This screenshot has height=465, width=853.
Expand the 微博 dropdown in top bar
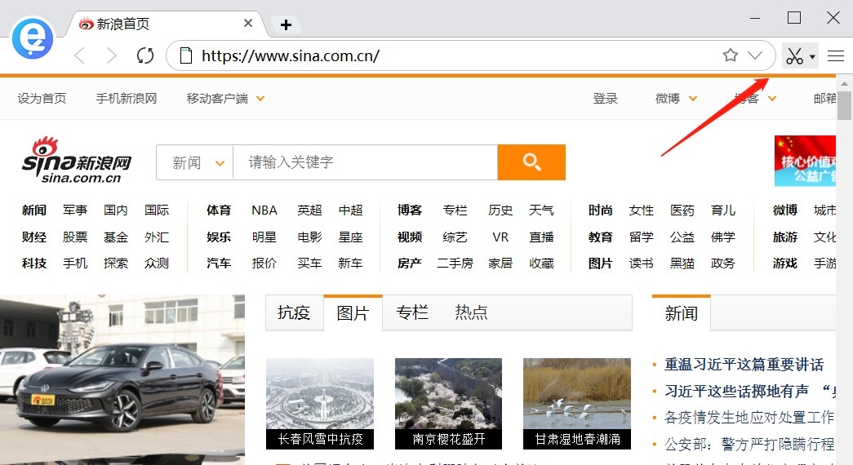(x=692, y=99)
